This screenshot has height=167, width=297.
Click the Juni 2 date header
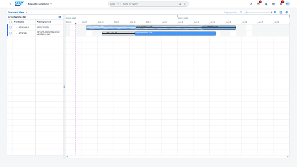(180, 22)
